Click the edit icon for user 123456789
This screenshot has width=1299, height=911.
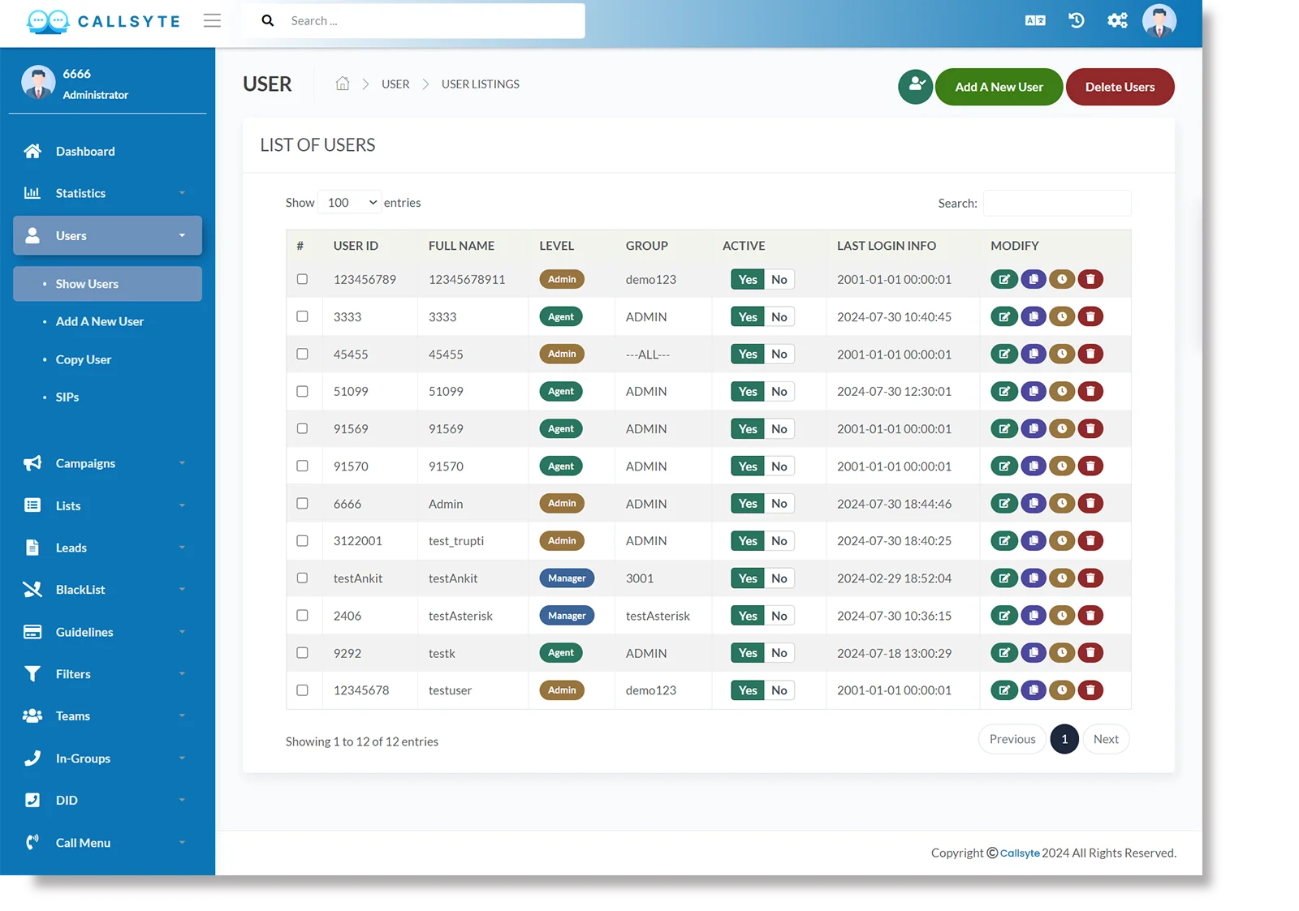coord(1004,279)
